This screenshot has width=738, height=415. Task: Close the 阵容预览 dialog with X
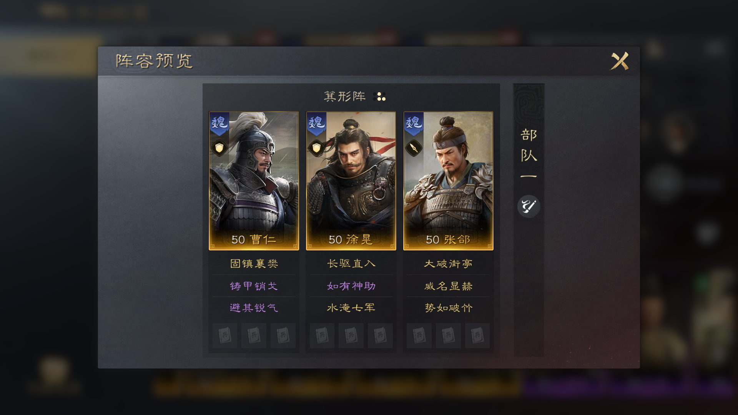click(620, 61)
